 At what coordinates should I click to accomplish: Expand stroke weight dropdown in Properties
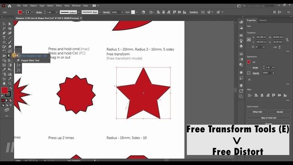point(273,67)
